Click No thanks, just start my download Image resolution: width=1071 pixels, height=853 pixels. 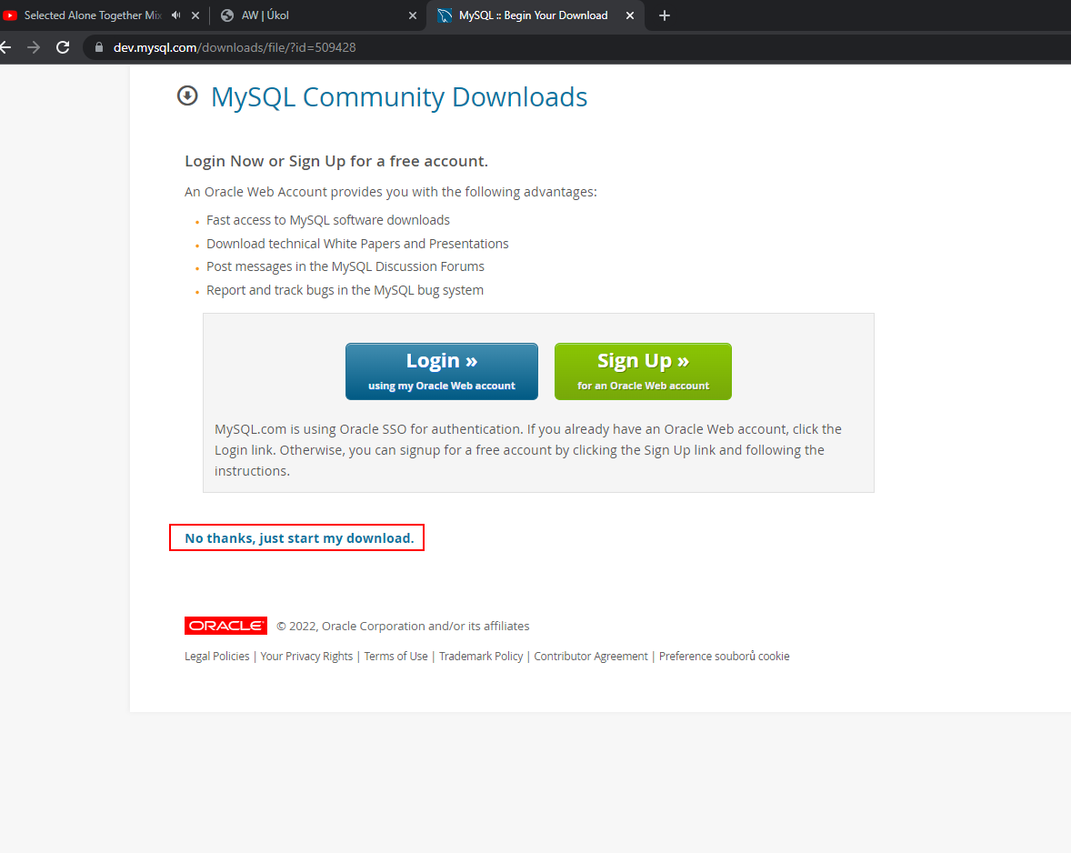click(299, 538)
